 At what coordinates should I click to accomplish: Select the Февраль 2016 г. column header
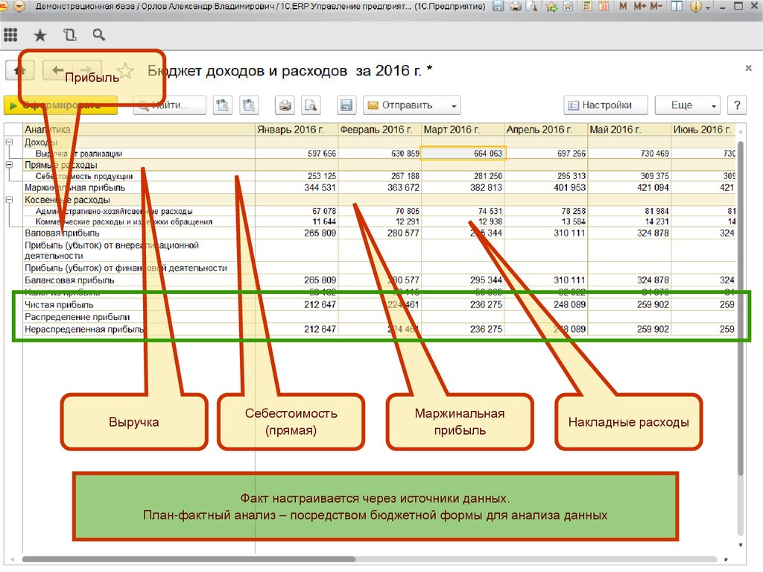[x=379, y=130]
